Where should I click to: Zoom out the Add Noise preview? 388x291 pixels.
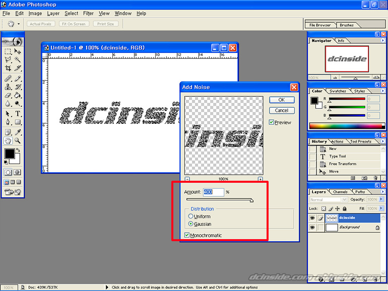point(187,179)
